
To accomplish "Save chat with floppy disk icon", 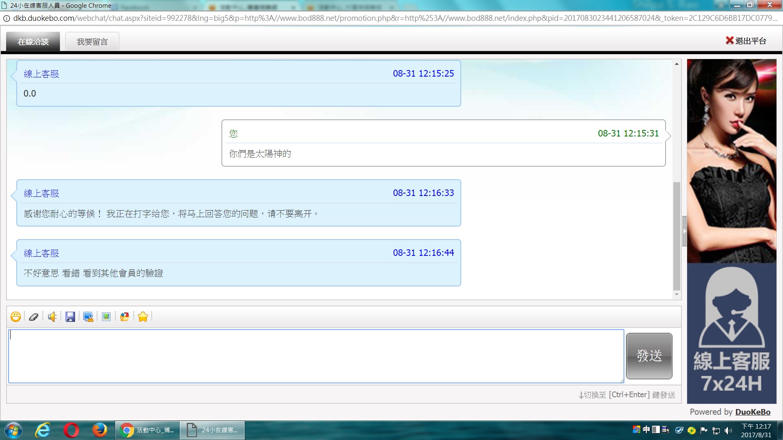I will (x=70, y=317).
